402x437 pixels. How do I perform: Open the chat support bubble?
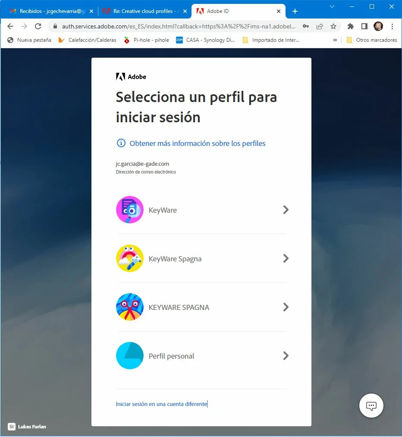tap(371, 406)
